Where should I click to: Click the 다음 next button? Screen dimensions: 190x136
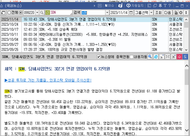(167, 13)
